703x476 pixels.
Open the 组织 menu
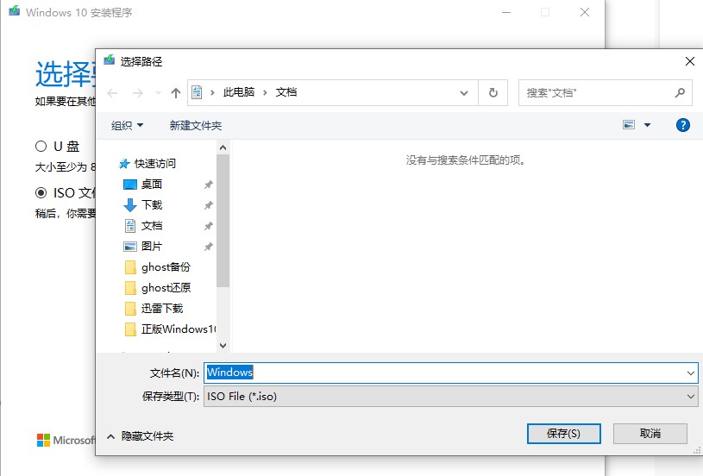click(127, 126)
